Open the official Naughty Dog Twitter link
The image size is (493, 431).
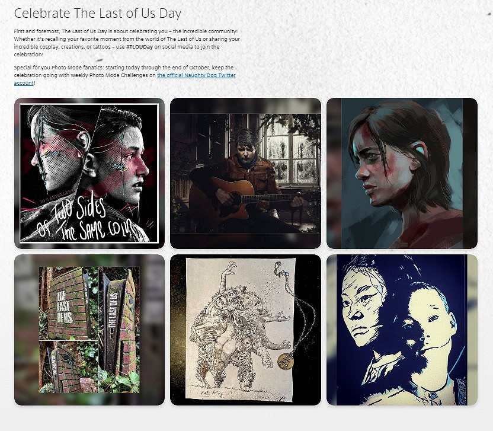point(196,75)
